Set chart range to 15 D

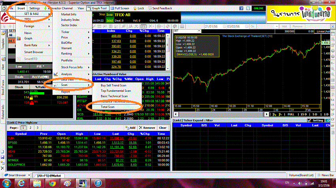[x=304, y=115]
